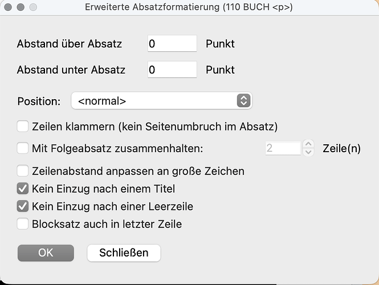379x285 pixels.
Task: Click the Zeile(n) number field
Action: 282,148
